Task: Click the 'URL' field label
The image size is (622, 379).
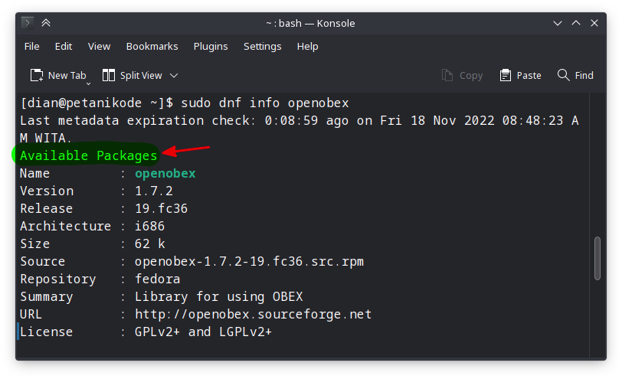Action: (31, 315)
